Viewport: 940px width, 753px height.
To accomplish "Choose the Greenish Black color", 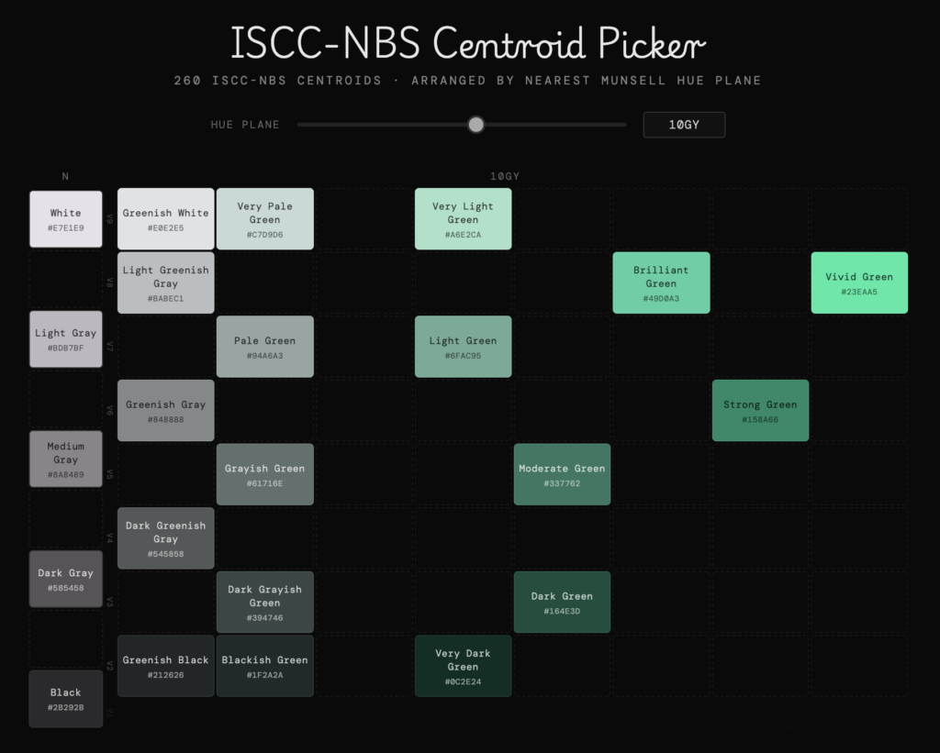I will [165, 666].
